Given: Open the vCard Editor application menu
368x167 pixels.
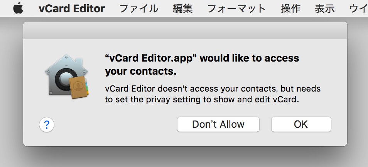Looking at the screenshot, I should 72,9.
